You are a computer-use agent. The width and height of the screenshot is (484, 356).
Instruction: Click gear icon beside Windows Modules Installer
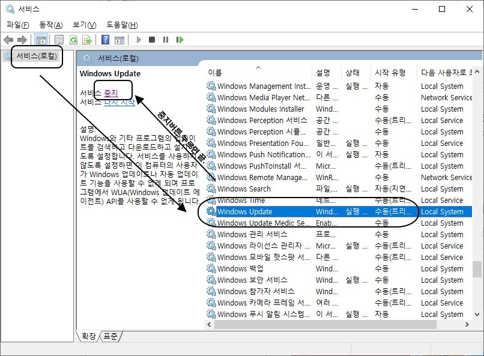(211, 109)
